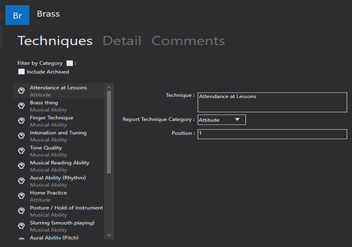Select the Brass thing technique
Image resolution: width=352 pixels, height=247 pixels.
click(58, 106)
